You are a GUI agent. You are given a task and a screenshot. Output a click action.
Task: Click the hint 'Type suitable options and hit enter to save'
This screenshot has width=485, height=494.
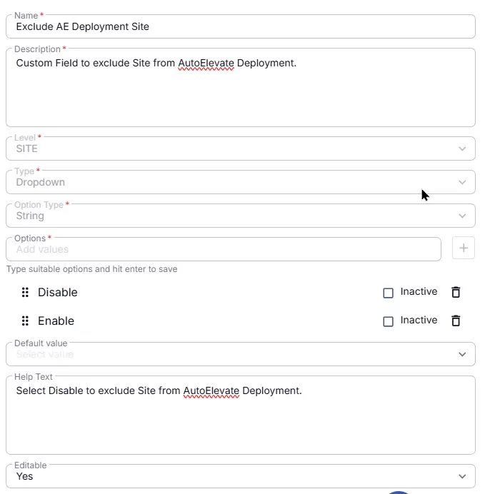tap(91, 269)
